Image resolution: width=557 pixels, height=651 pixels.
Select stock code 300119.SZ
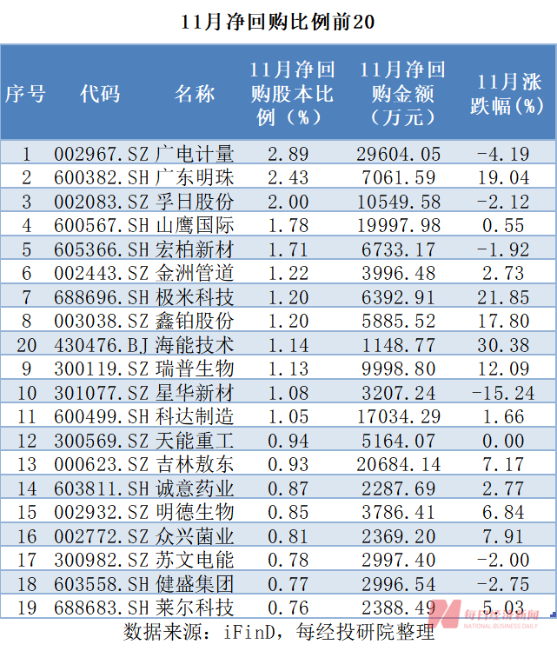pos(102,369)
